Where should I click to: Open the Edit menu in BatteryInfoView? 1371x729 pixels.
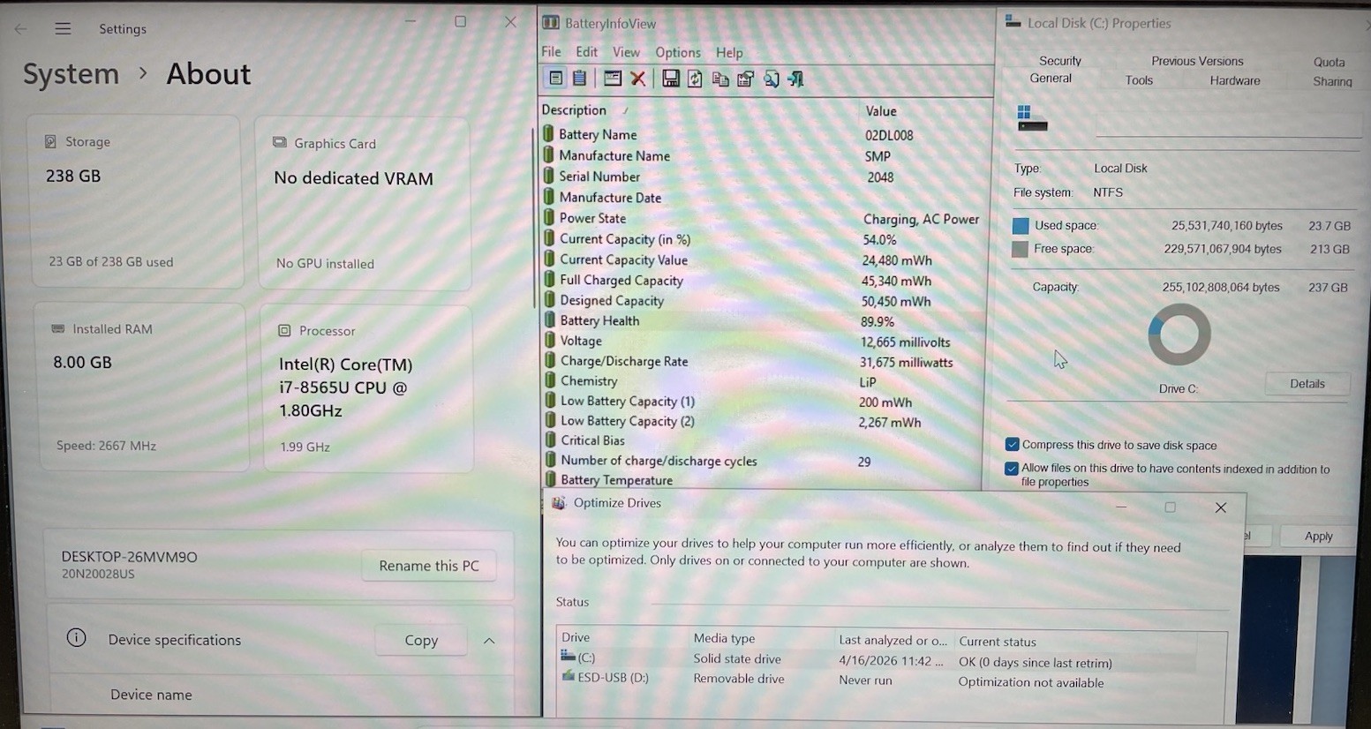coord(586,52)
